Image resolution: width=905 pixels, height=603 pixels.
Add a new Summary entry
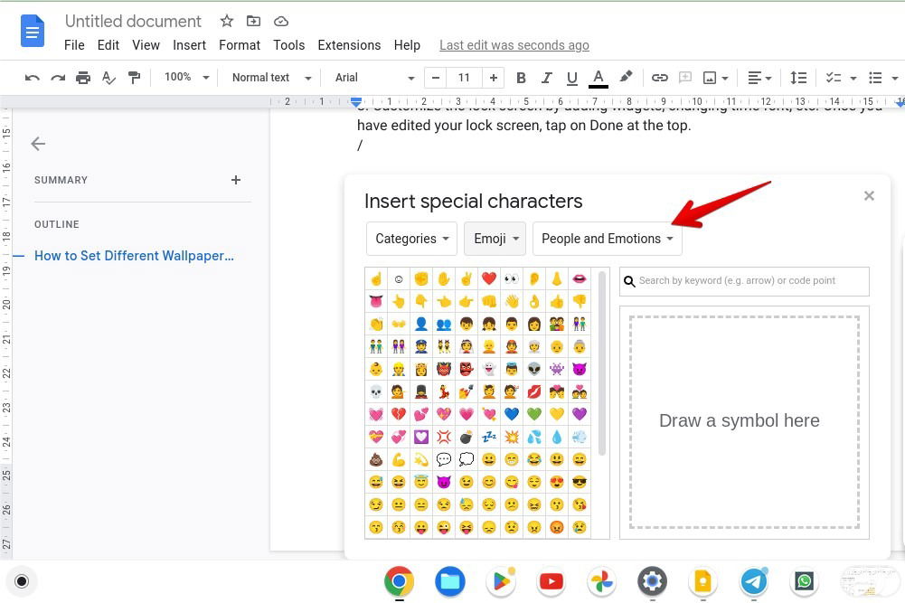point(236,180)
